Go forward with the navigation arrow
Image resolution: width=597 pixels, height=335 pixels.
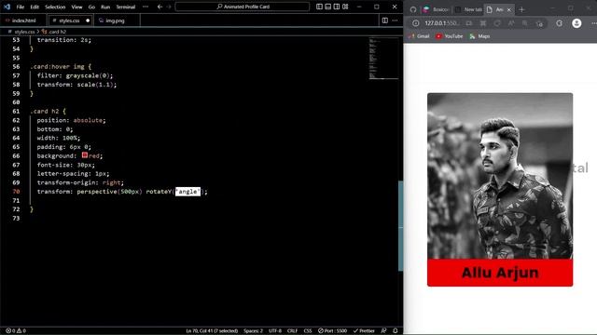[x=169, y=7]
